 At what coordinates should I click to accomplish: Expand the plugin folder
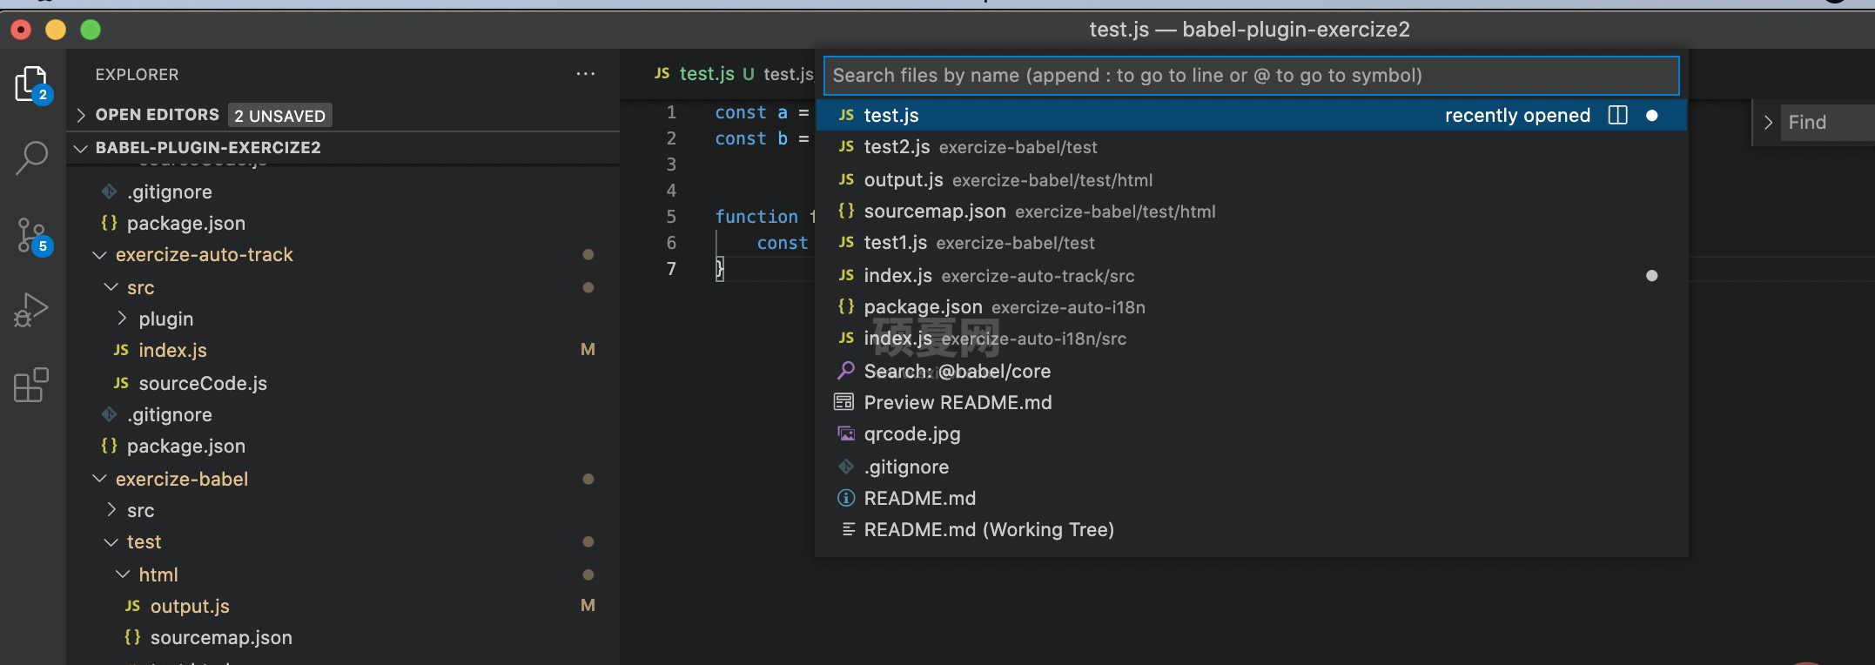[x=123, y=319]
